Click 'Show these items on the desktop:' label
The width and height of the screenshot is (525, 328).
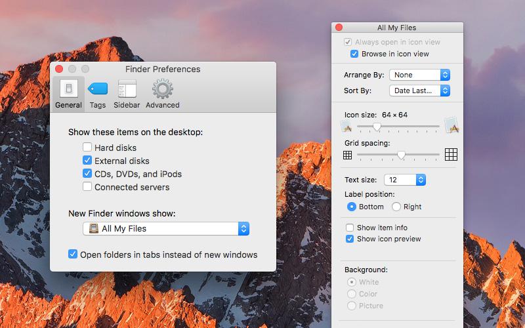136,133
